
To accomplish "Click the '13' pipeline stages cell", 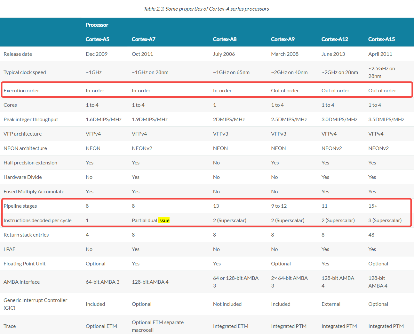I will point(216,206).
